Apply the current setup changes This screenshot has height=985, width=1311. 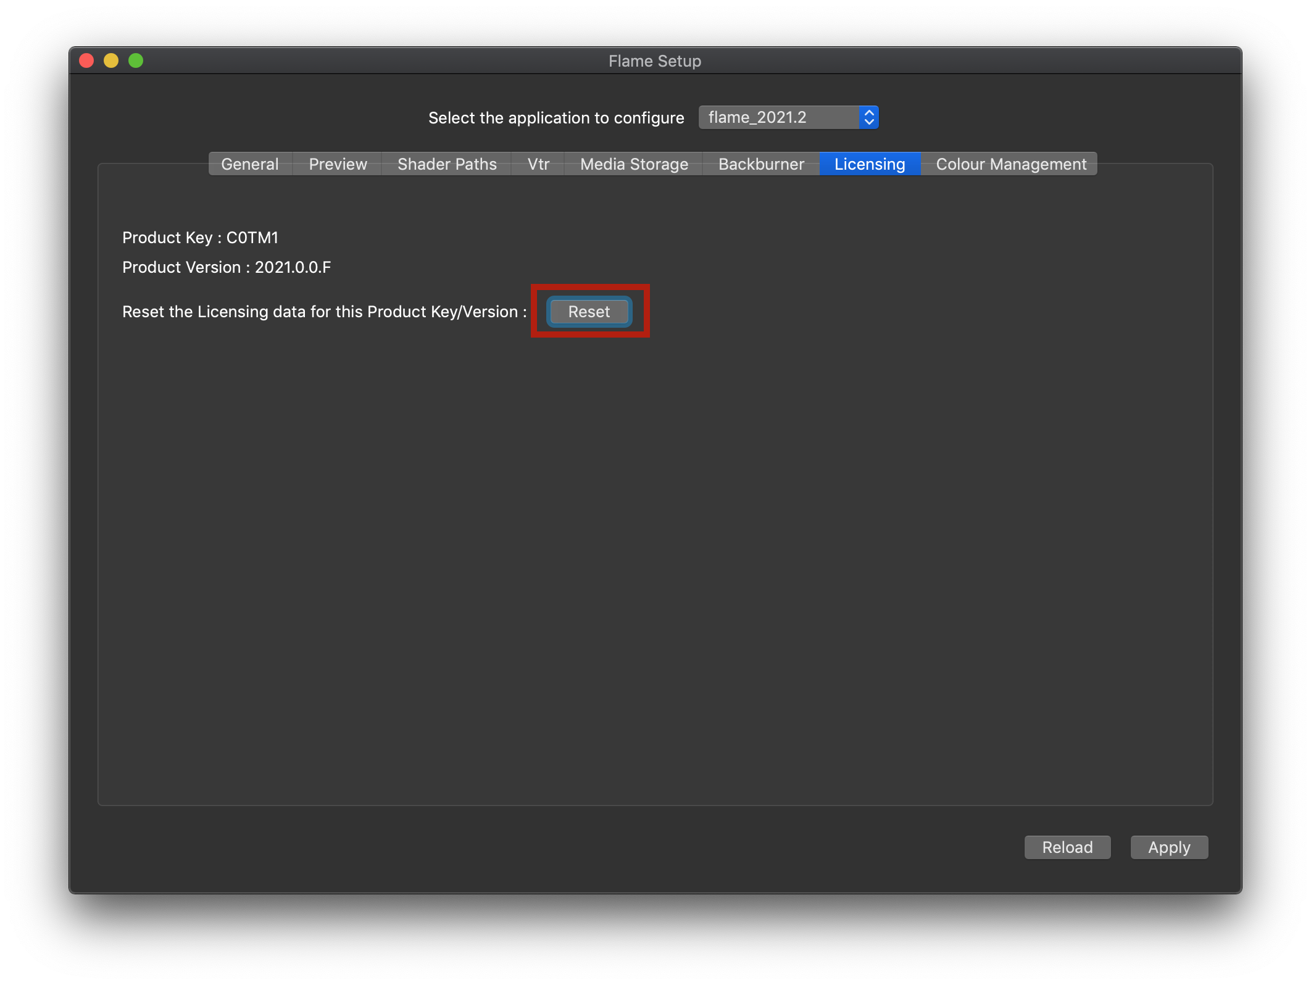[x=1168, y=847]
